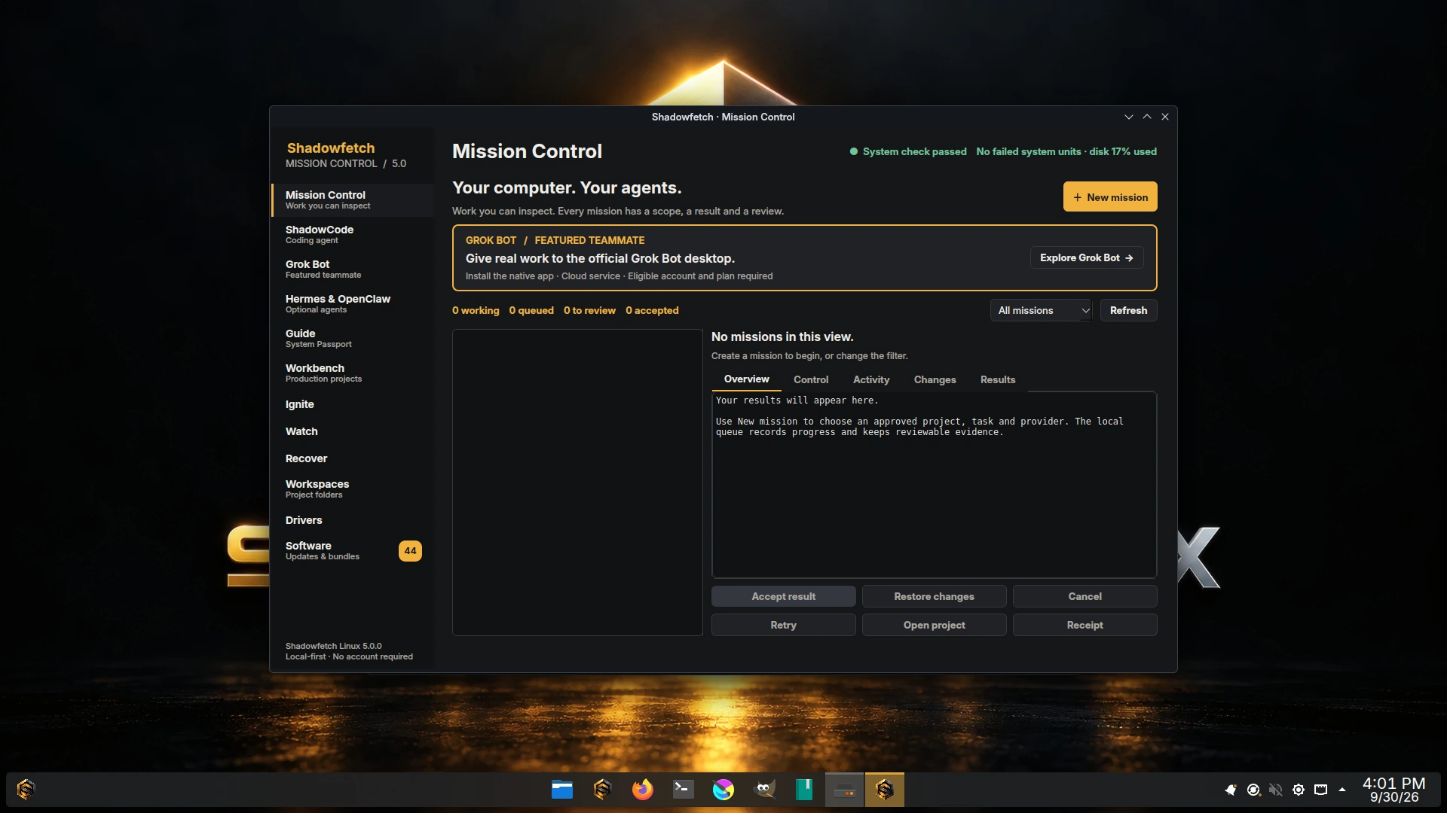Open Recover in the sidebar
The height and width of the screenshot is (813, 1447).
pyautogui.click(x=353, y=458)
